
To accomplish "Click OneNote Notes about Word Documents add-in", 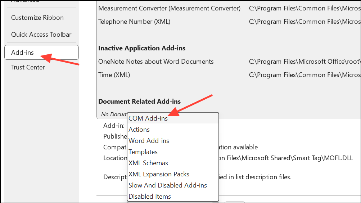I will coord(156,62).
